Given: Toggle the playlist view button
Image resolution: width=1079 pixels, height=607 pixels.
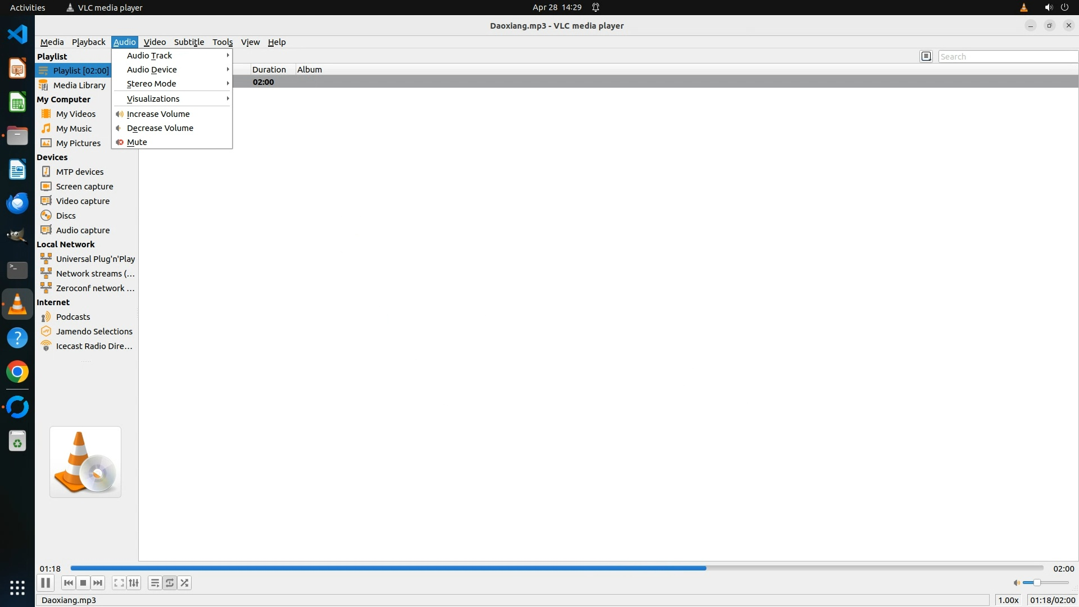Looking at the screenshot, I should point(155,583).
